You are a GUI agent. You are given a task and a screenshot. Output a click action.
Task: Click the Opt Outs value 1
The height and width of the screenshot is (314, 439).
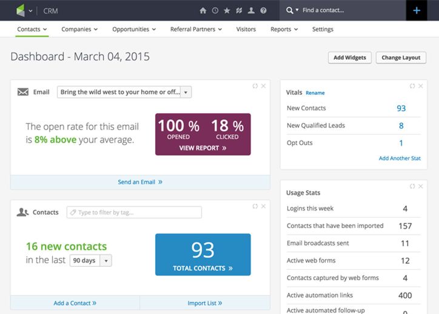click(401, 143)
